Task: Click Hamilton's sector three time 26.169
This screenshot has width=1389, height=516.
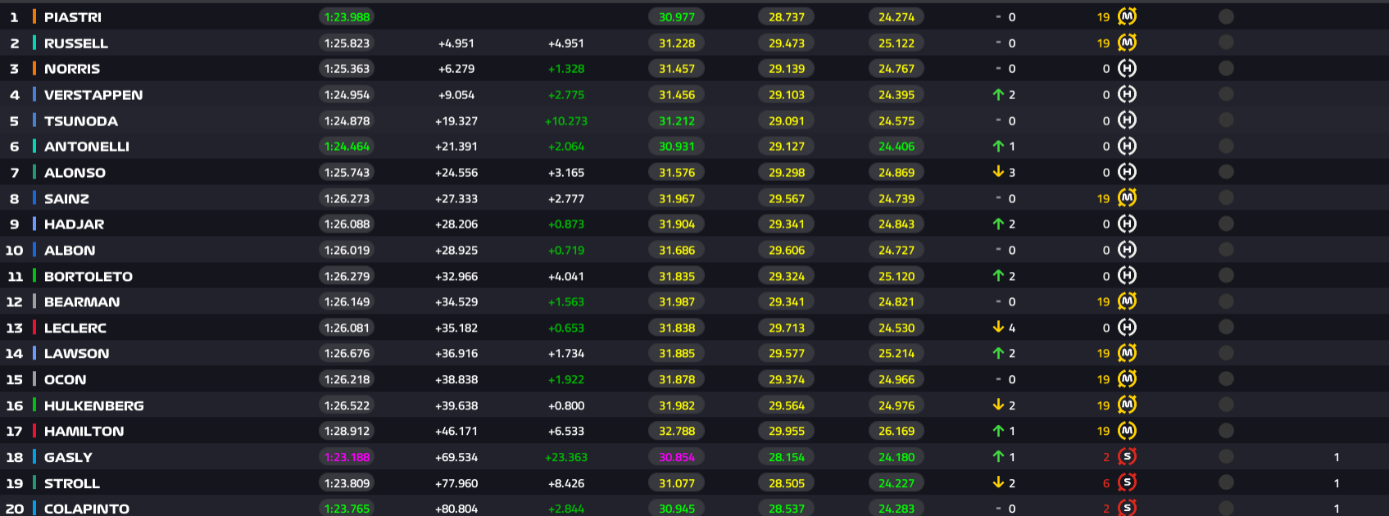Action: coord(896,431)
